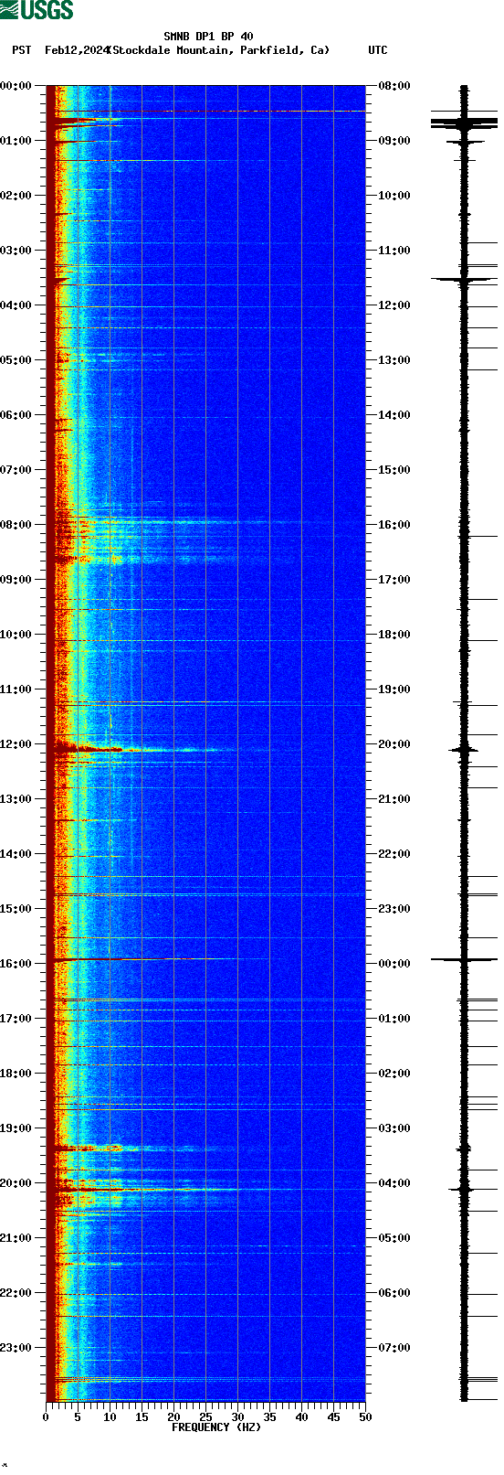504x1475 pixels.
Task: Click 'Stockdale Mountain, Parkfield, Ca' location text
Action: coord(219,50)
